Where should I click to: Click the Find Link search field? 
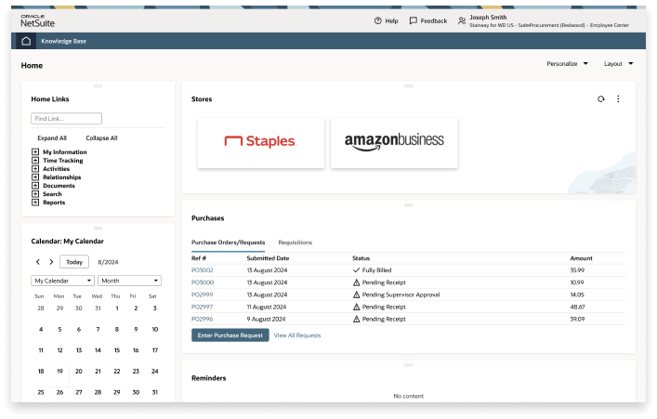click(66, 119)
